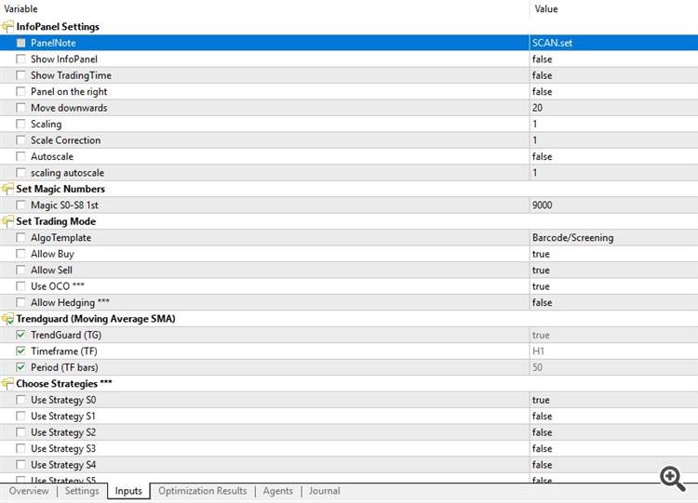Uncheck the TrendGuard (TG) checkbox

(x=20, y=335)
